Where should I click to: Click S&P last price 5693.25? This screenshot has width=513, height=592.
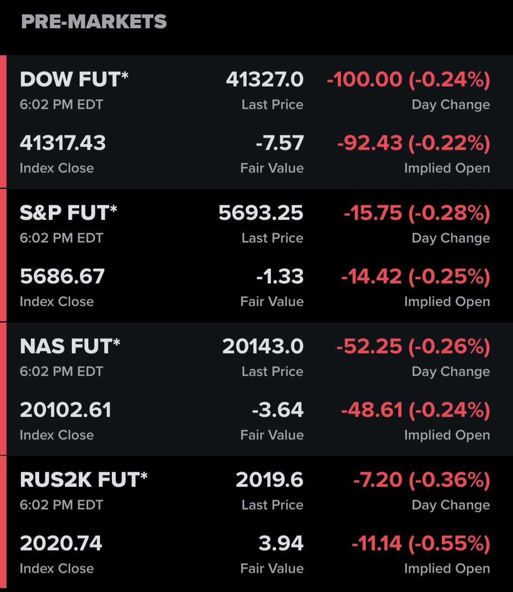coord(261,213)
